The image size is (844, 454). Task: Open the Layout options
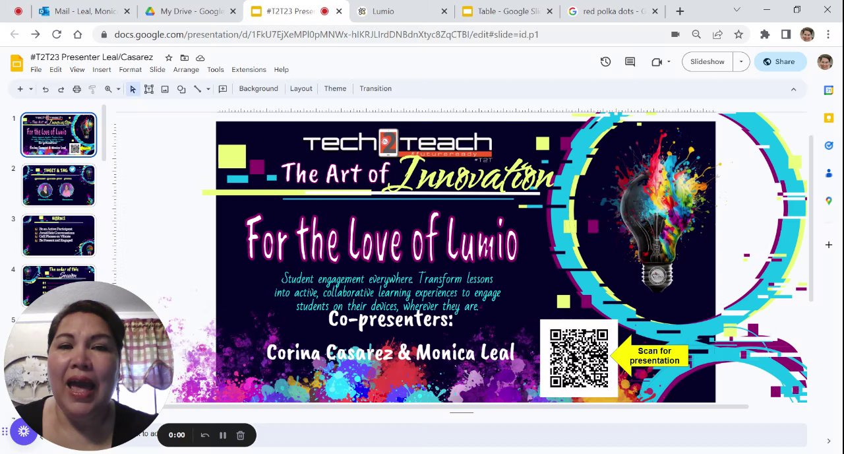coord(301,88)
